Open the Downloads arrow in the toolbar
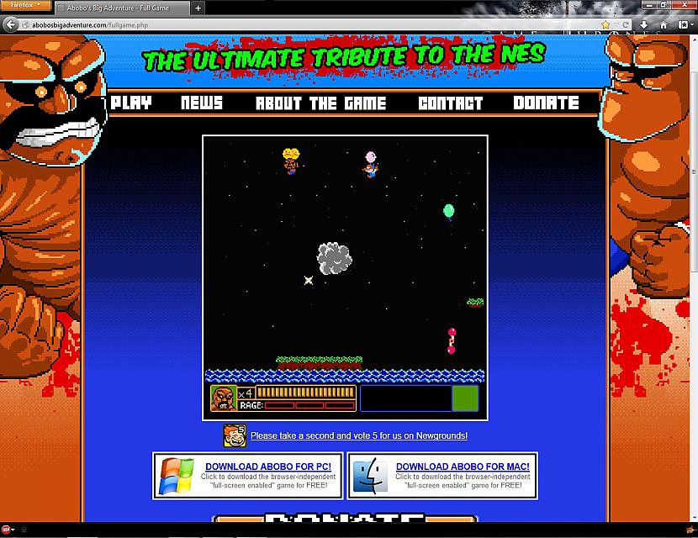Image resolution: width=698 pixels, height=538 pixels. tap(643, 25)
